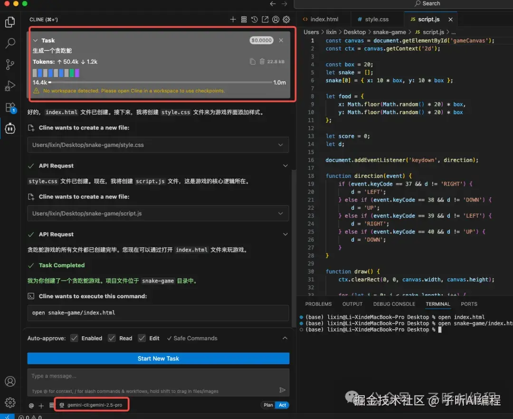
Task: Navigate back with the left arrow
Action: (x=273, y=4)
